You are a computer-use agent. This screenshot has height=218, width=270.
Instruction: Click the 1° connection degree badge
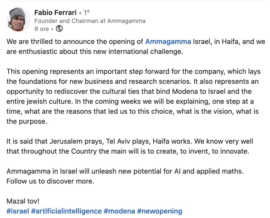pyautogui.click(x=87, y=12)
